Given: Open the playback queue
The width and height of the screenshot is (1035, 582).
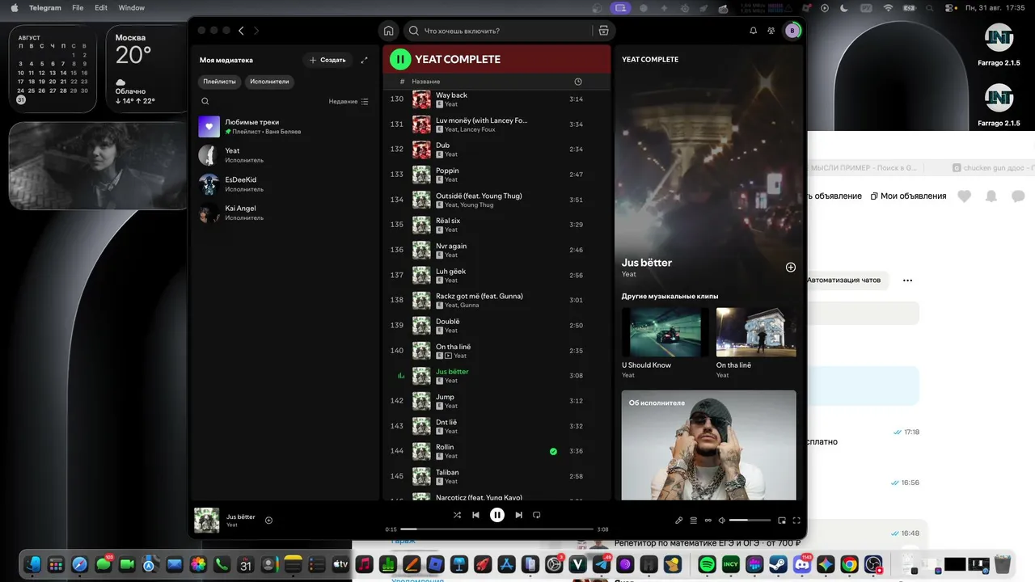Looking at the screenshot, I should point(694,521).
